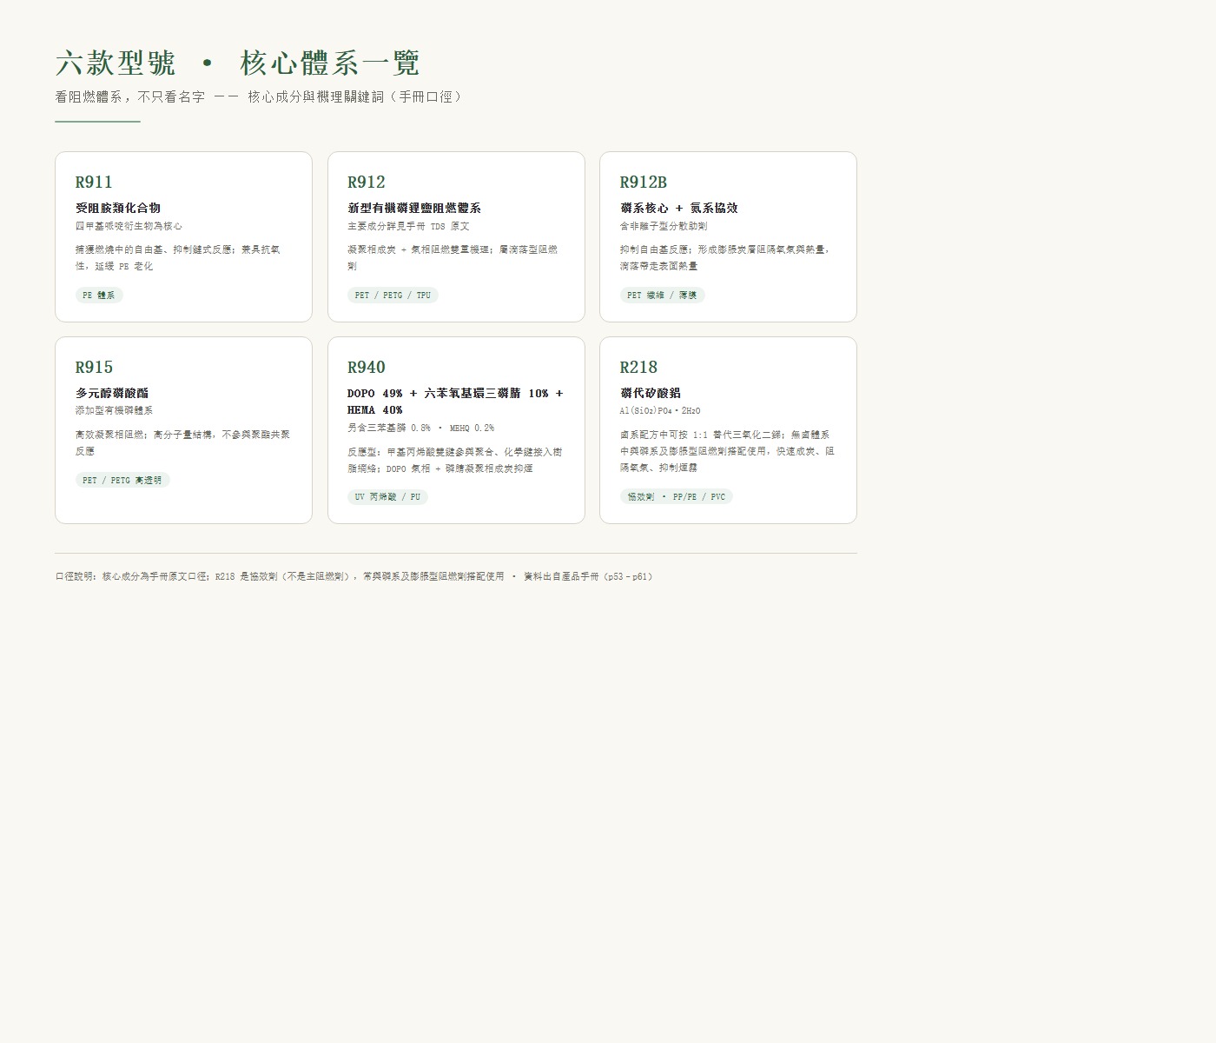Select the title 多元醇磷酸酯
1216x1043 pixels.
click(x=112, y=393)
